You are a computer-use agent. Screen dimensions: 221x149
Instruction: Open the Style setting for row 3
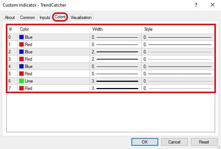(178, 59)
